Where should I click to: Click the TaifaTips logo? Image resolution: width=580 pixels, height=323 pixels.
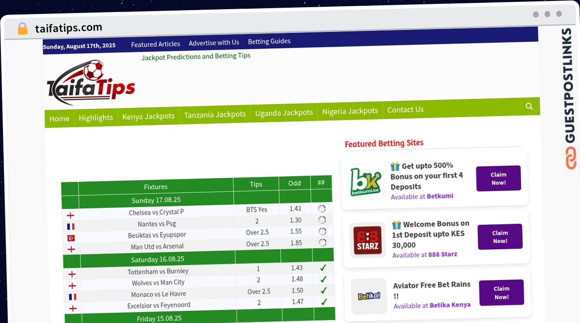(x=91, y=82)
